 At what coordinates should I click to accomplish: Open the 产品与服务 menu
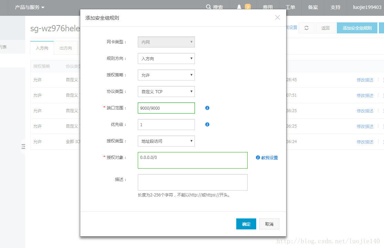[30, 7]
